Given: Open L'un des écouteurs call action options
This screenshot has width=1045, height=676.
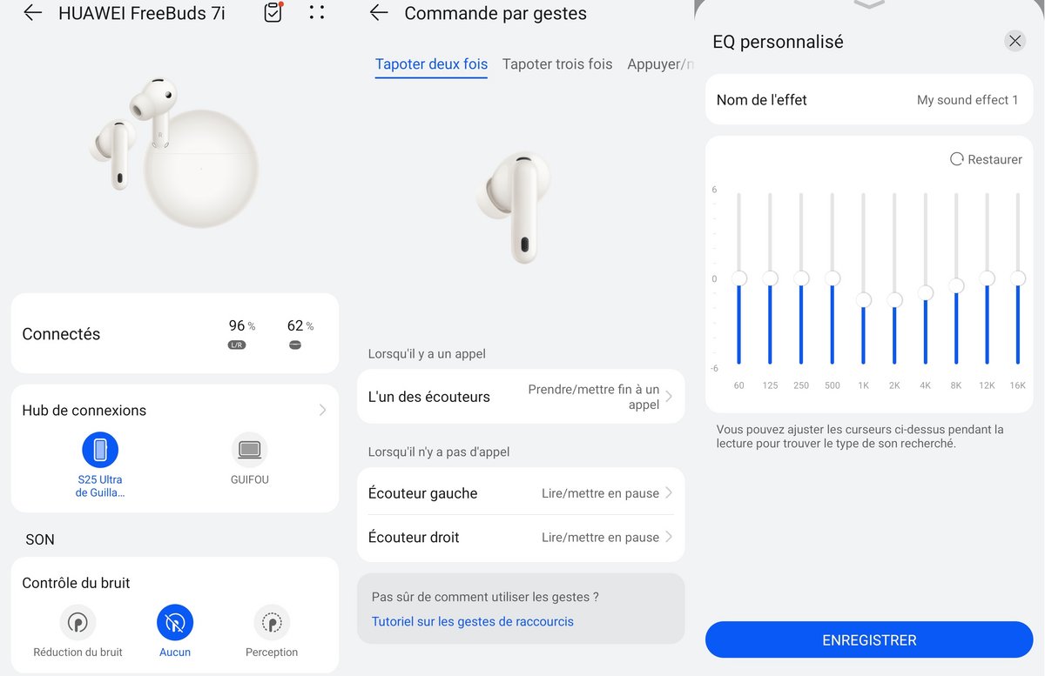Looking at the screenshot, I should click(521, 397).
